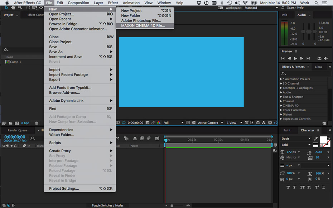Choose MAXON CINEMA 4D File from submenu
333x208 pixels.
pyautogui.click(x=143, y=26)
